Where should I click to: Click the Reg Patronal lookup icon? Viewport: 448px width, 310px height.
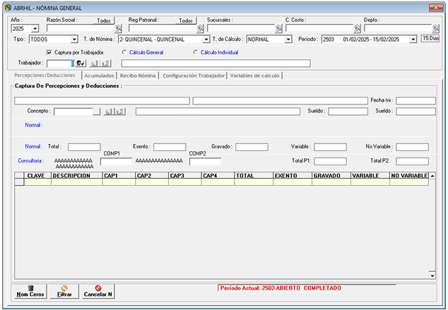[x=200, y=29]
